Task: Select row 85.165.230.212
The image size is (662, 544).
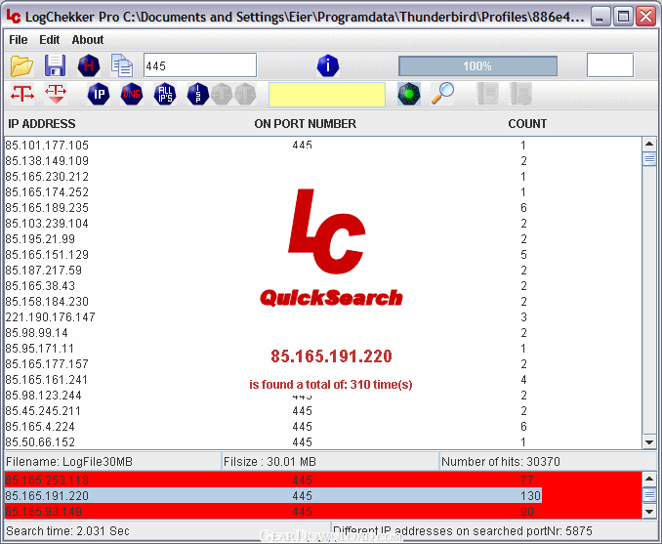Action: pos(323,177)
